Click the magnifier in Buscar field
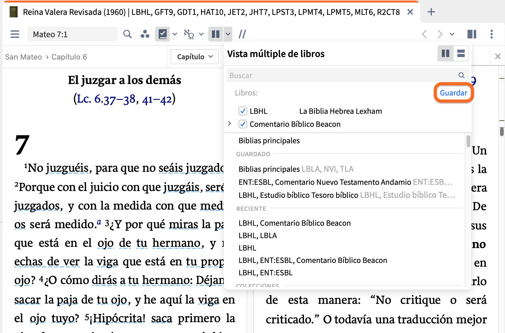The image size is (505, 333). (461, 75)
